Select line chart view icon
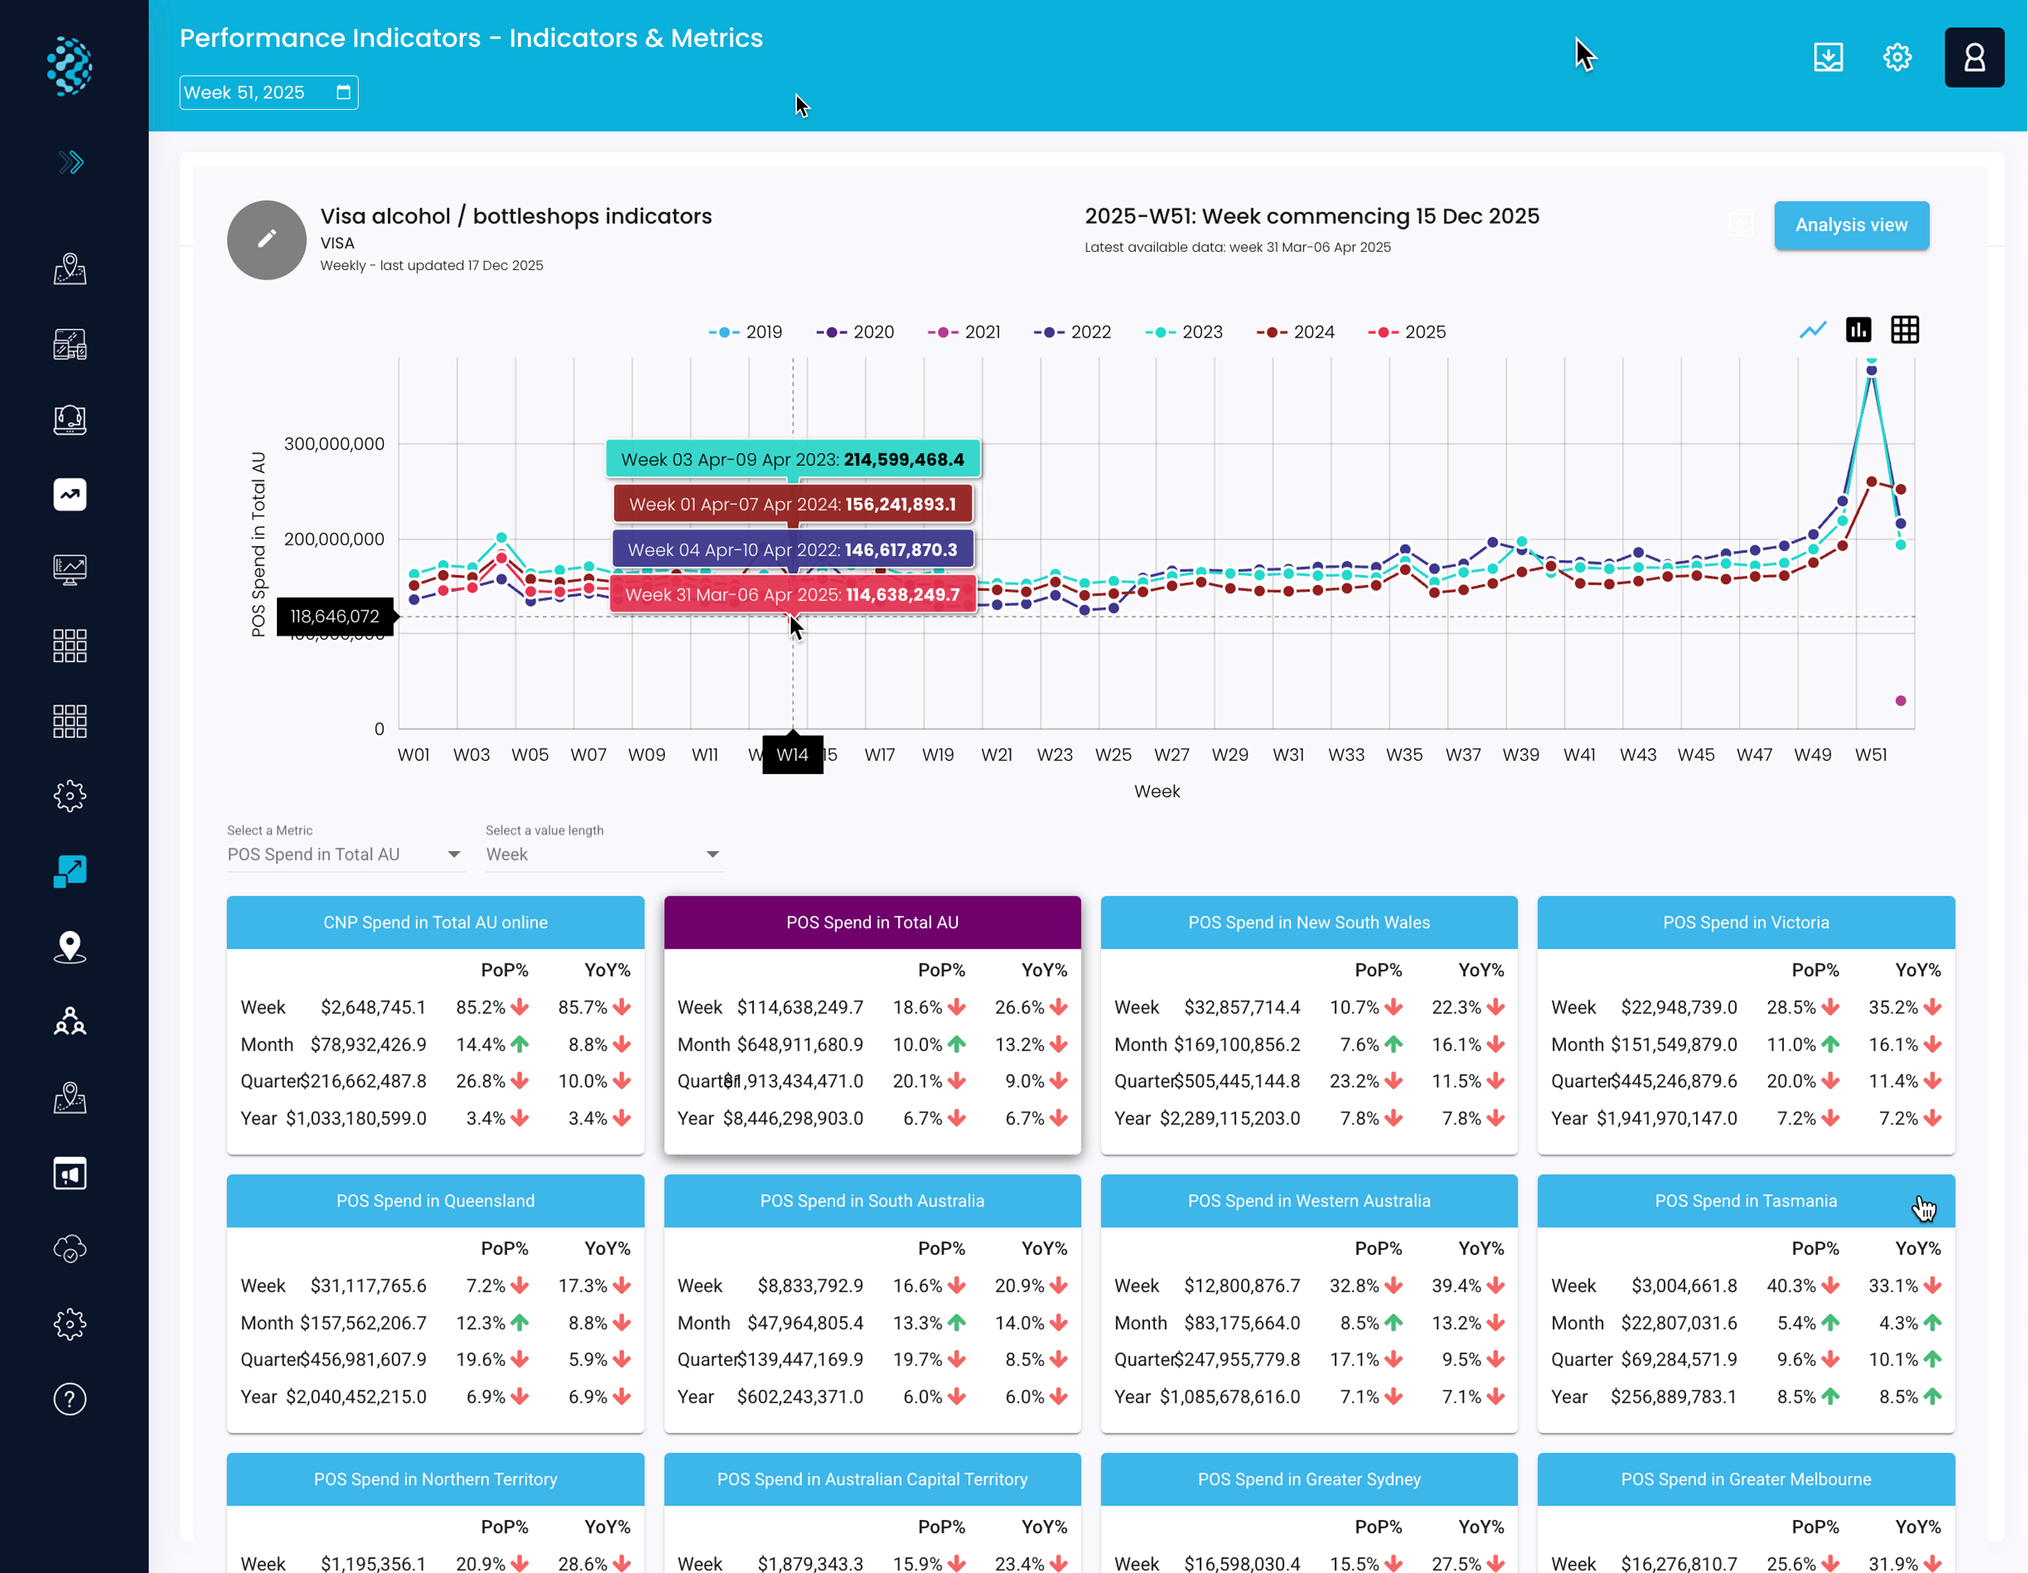Screen dimensions: 2028x1573 1813,330
